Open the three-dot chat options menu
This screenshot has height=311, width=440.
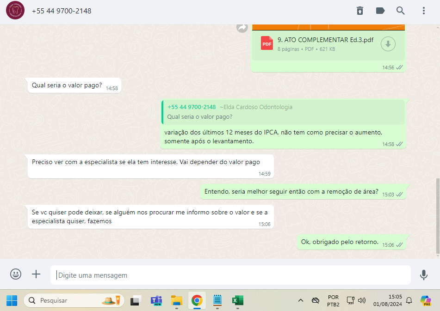point(423,11)
